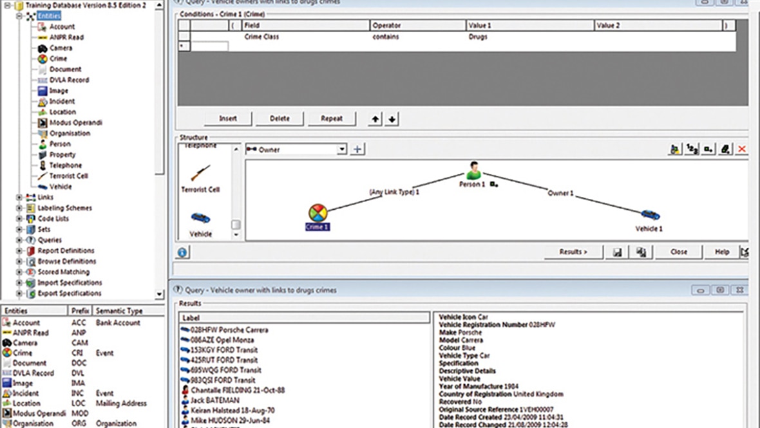Click the Crime 1 node in the structure diagram
Viewport: 760px width, 428px height.
tap(318, 213)
